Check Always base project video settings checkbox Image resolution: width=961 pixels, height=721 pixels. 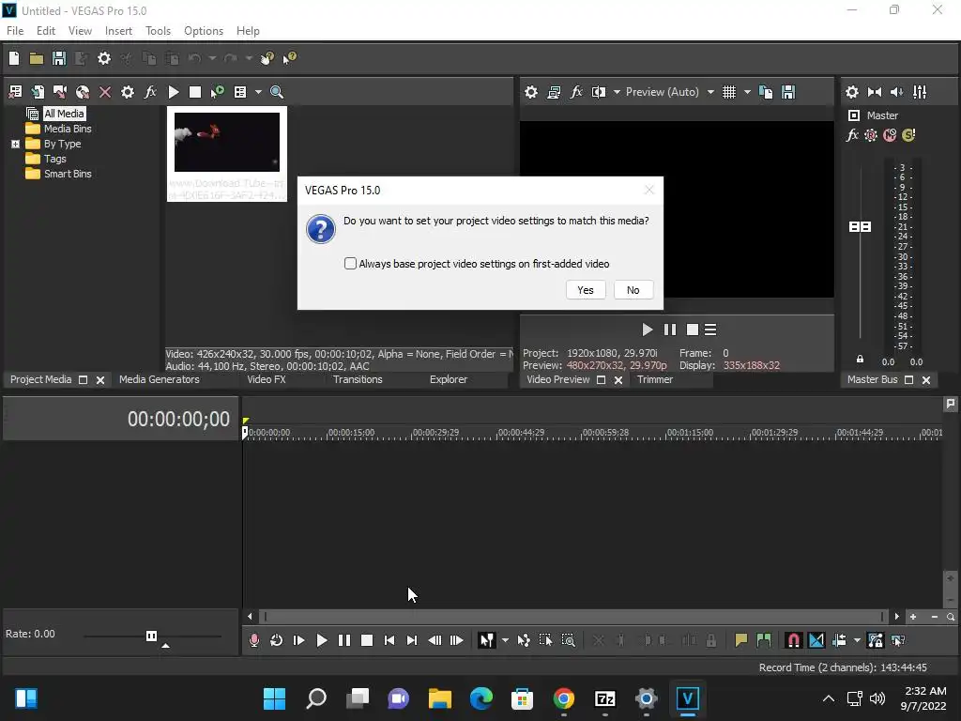pyautogui.click(x=350, y=264)
